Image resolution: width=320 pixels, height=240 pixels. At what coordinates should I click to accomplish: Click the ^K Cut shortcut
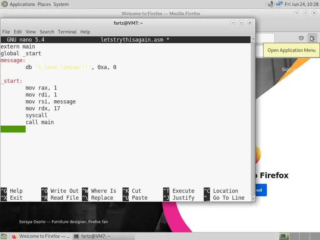(x=132, y=191)
